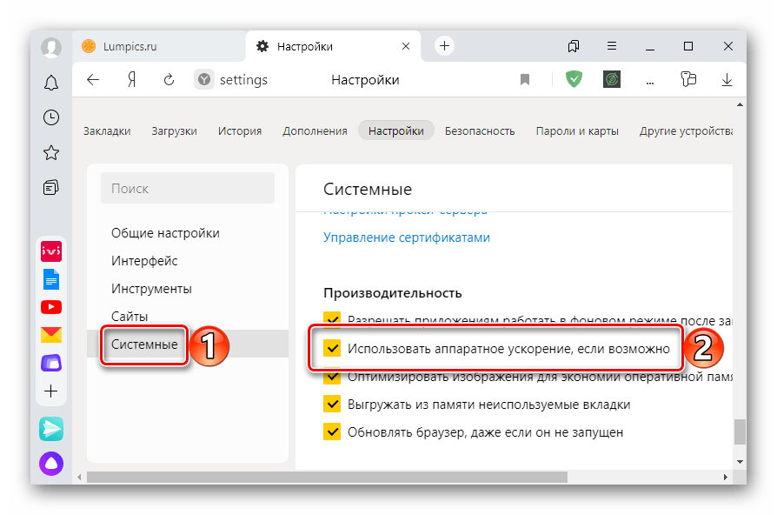Select Системные in the settings sidebar
This screenshot has width=777, height=515.
point(144,344)
